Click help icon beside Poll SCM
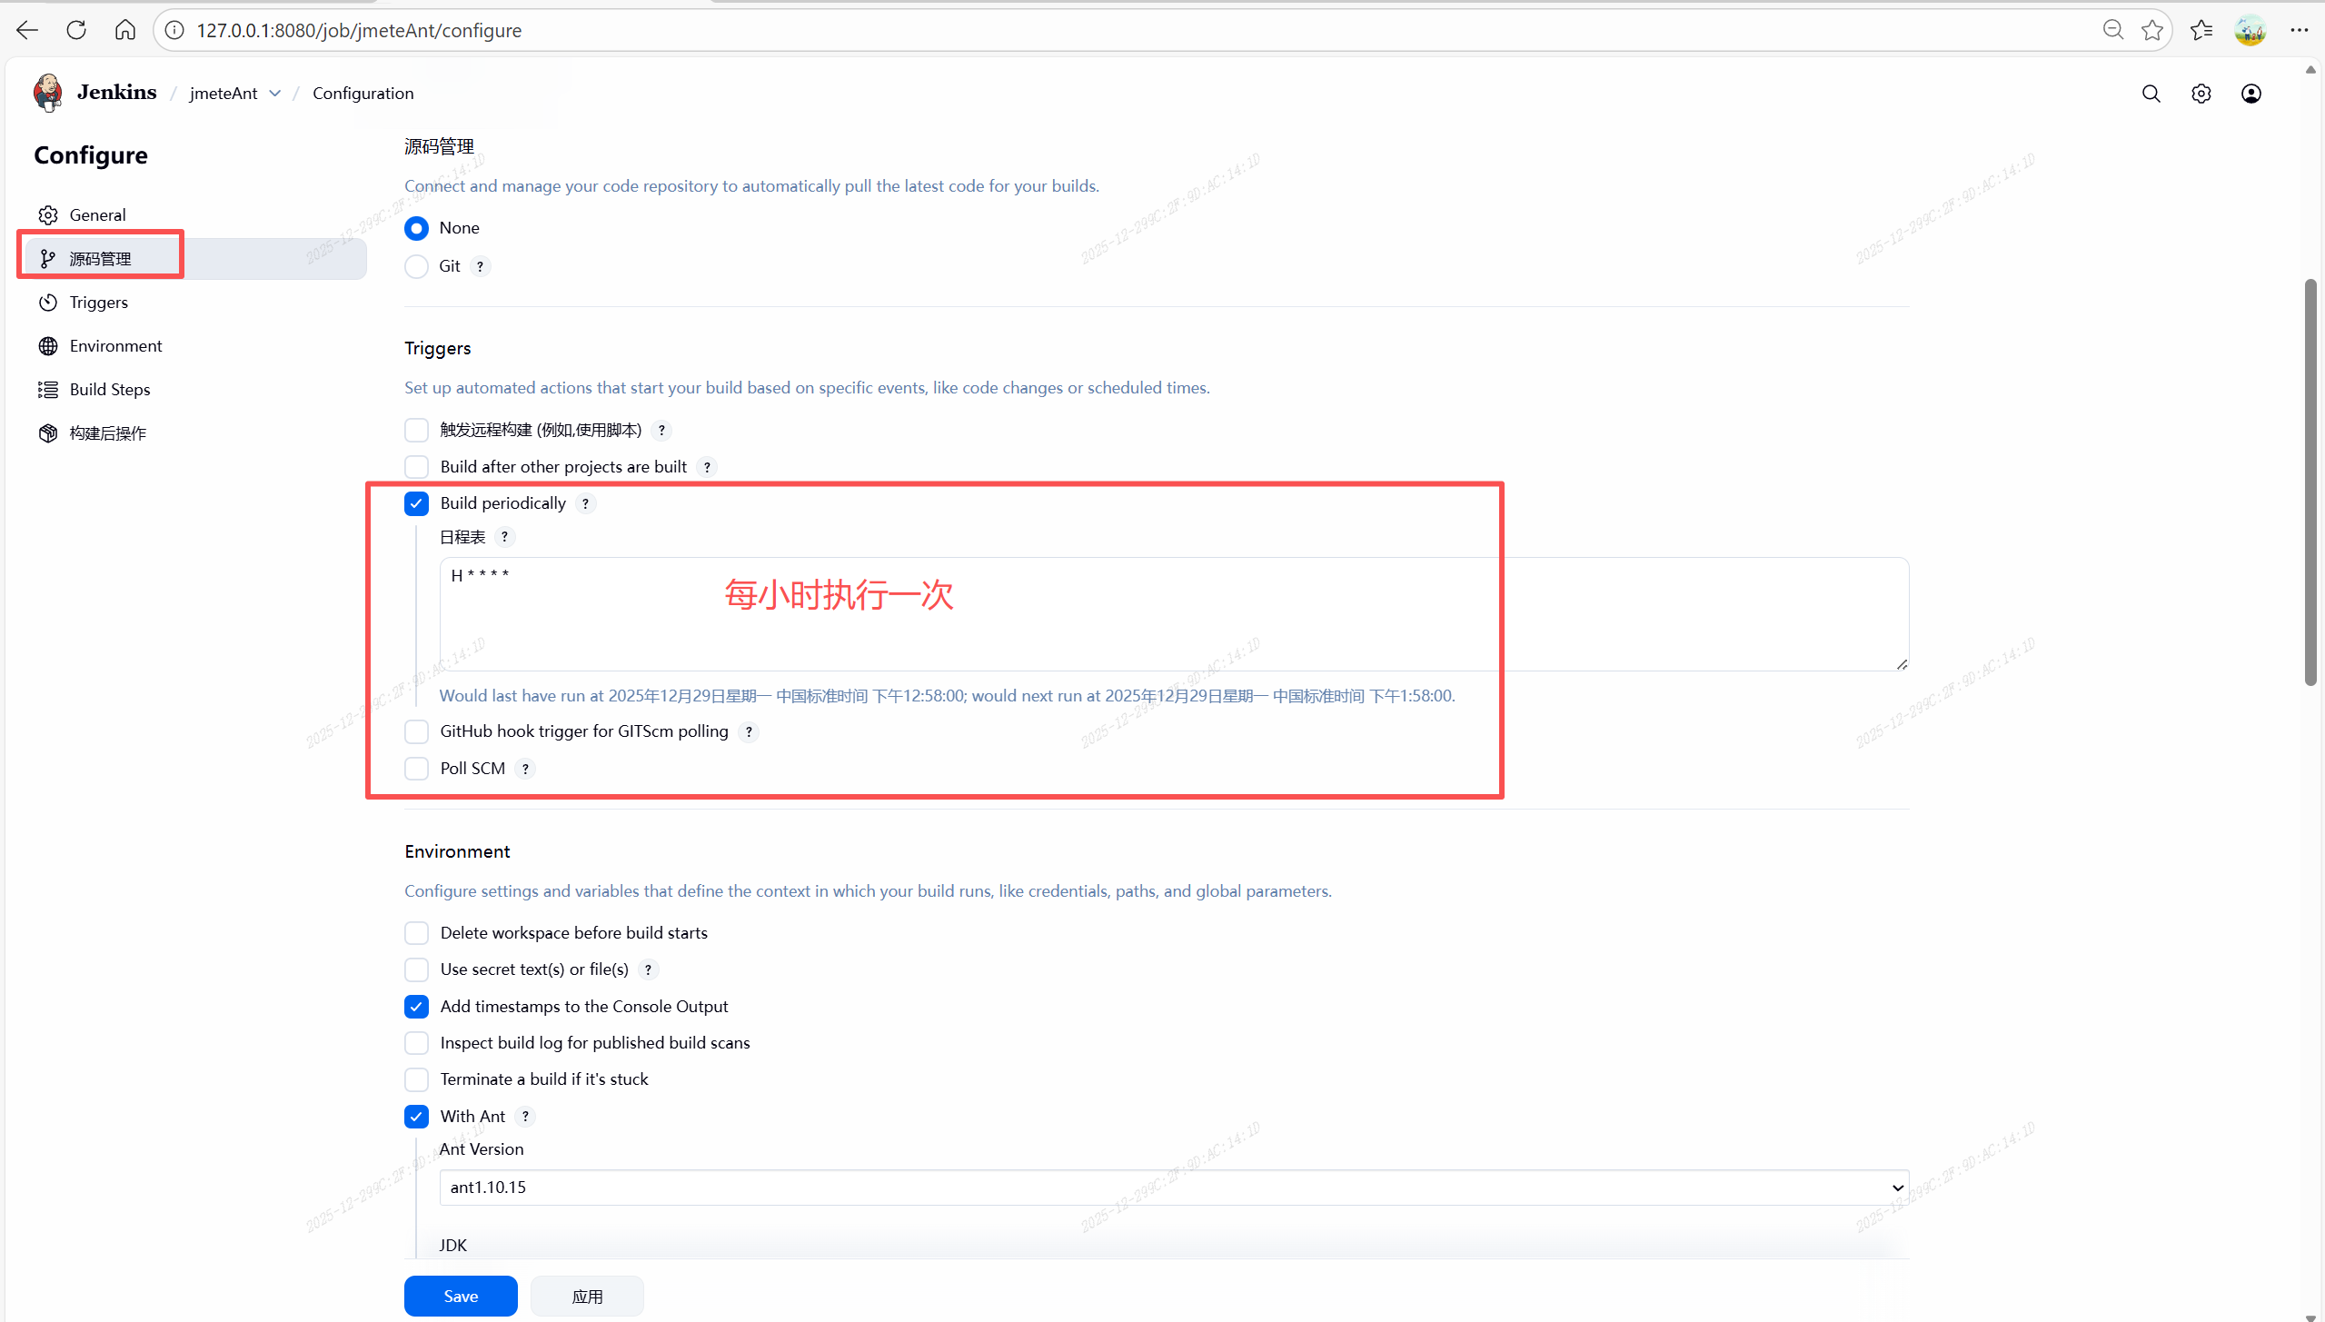 tap(525, 769)
